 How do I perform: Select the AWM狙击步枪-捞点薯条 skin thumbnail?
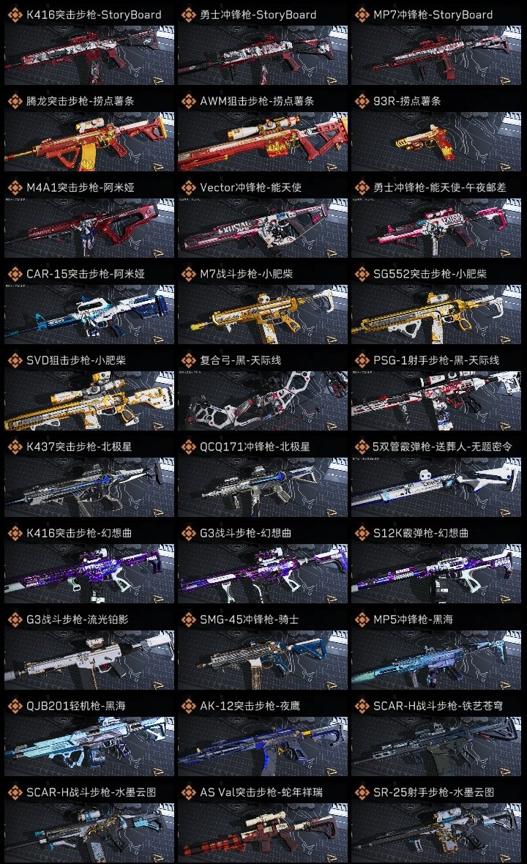263,141
